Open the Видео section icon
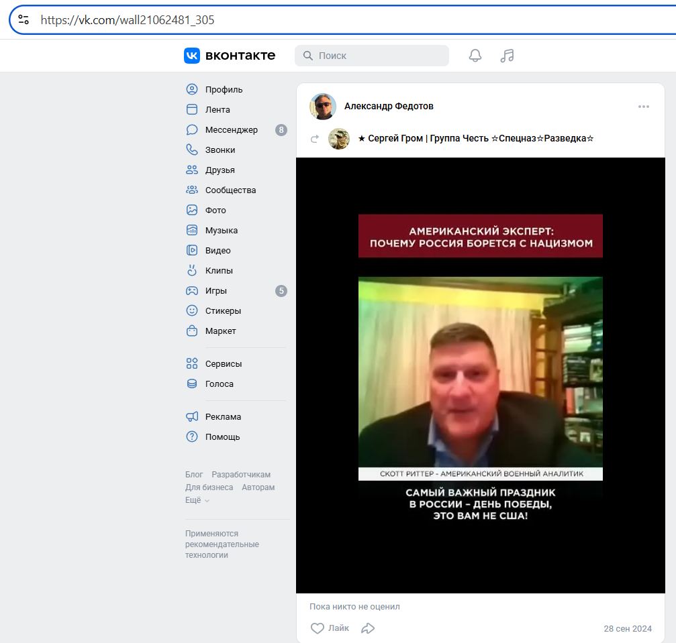The height and width of the screenshot is (643, 676). click(x=193, y=250)
